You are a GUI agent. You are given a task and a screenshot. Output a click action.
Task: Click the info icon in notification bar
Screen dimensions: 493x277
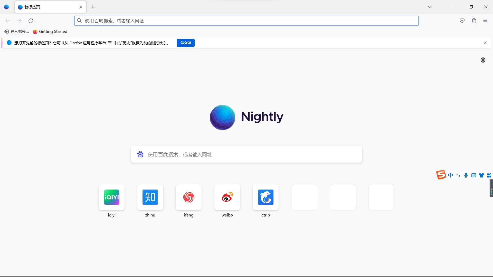9,43
